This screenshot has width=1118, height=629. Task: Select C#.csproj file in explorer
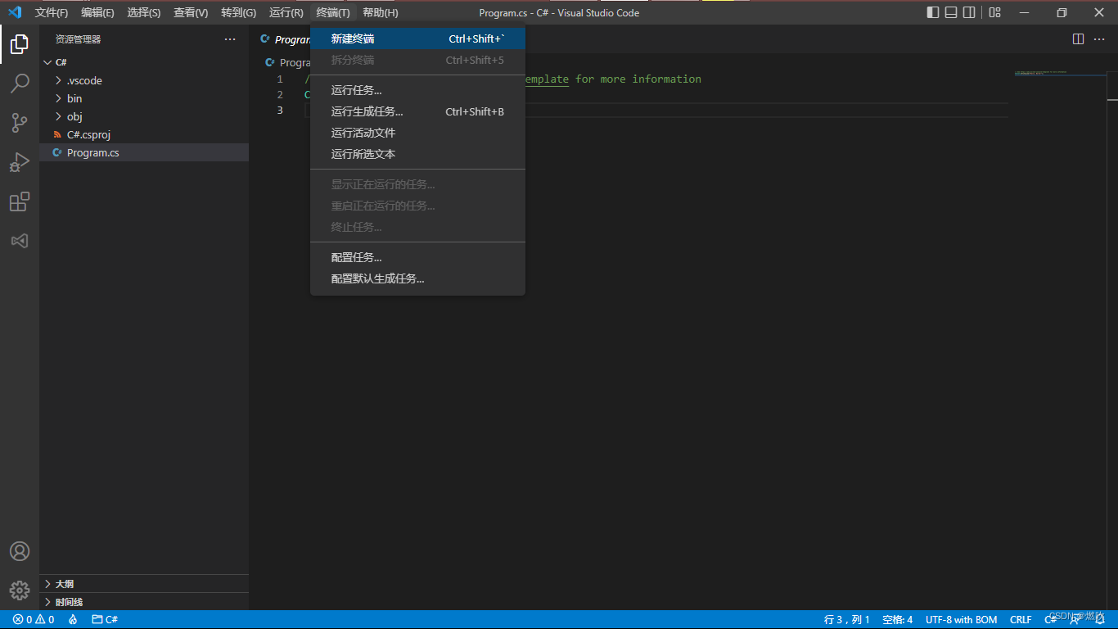(x=144, y=134)
